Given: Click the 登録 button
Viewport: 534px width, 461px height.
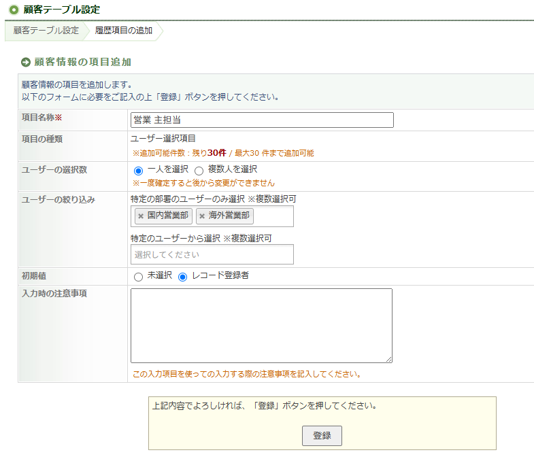Looking at the screenshot, I should (322, 435).
